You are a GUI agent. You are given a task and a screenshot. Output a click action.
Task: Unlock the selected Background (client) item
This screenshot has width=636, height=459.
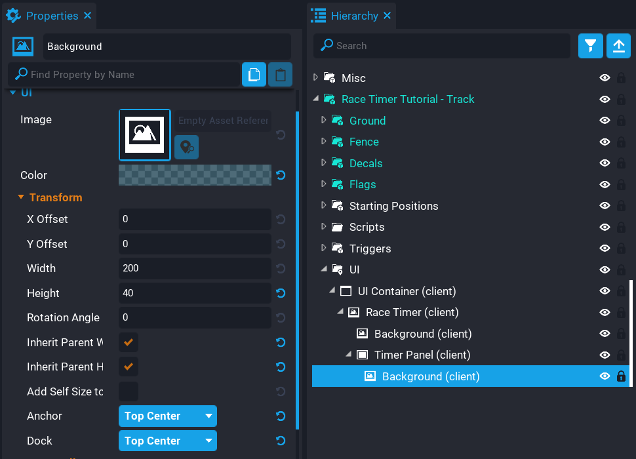click(621, 376)
